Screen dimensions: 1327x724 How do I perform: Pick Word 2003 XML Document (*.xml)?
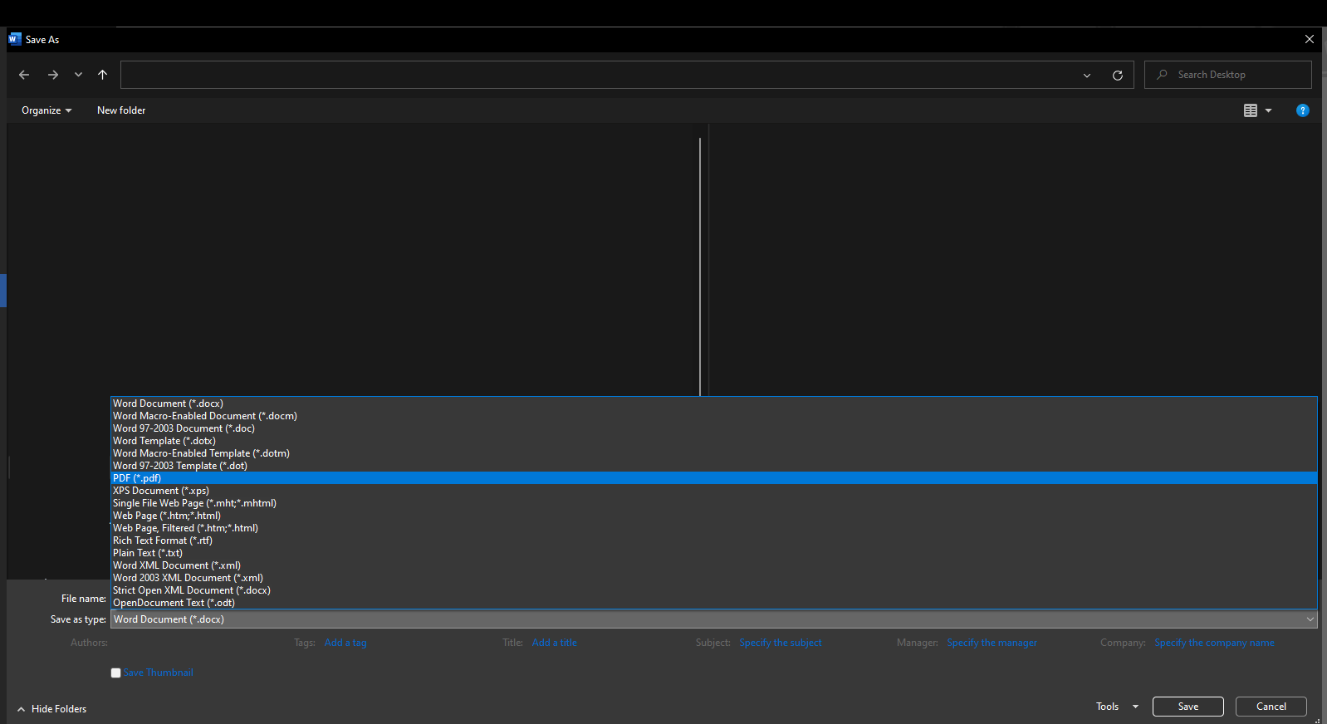coord(714,578)
